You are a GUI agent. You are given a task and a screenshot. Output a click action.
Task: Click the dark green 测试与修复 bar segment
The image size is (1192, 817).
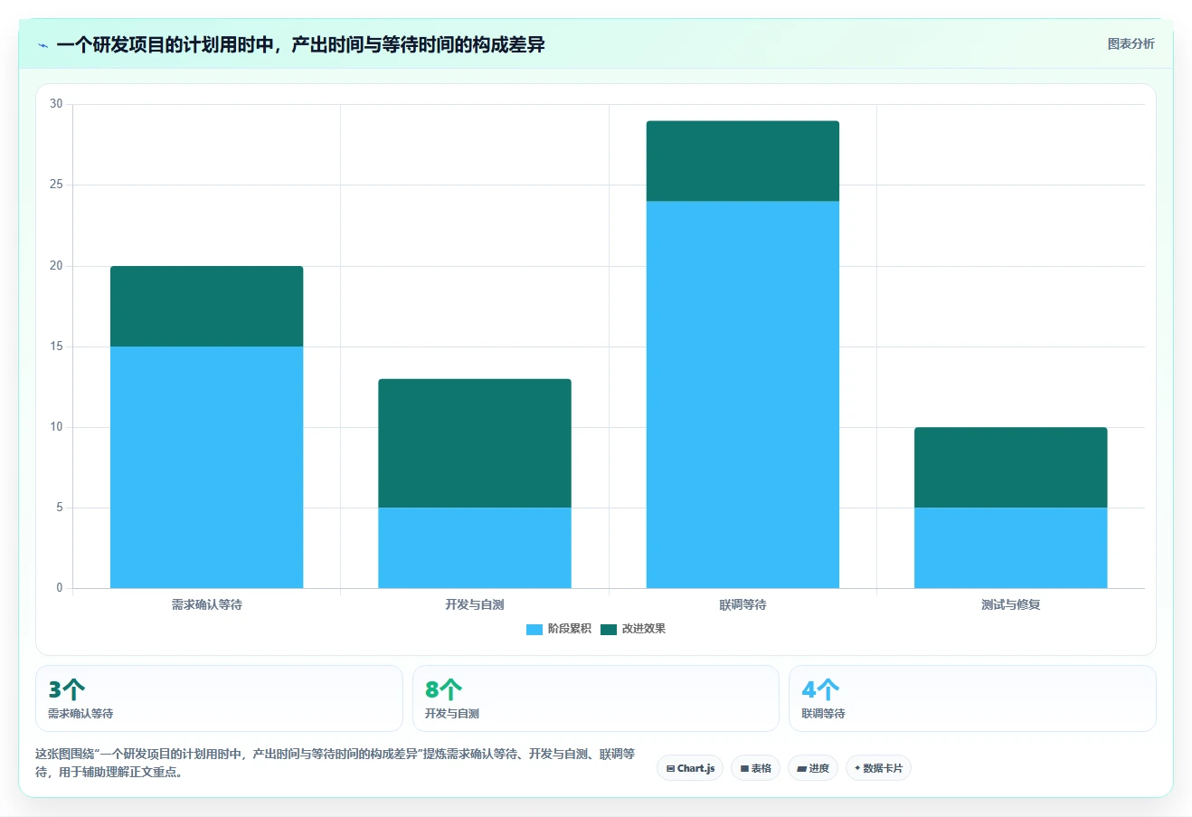tap(1010, 468)
